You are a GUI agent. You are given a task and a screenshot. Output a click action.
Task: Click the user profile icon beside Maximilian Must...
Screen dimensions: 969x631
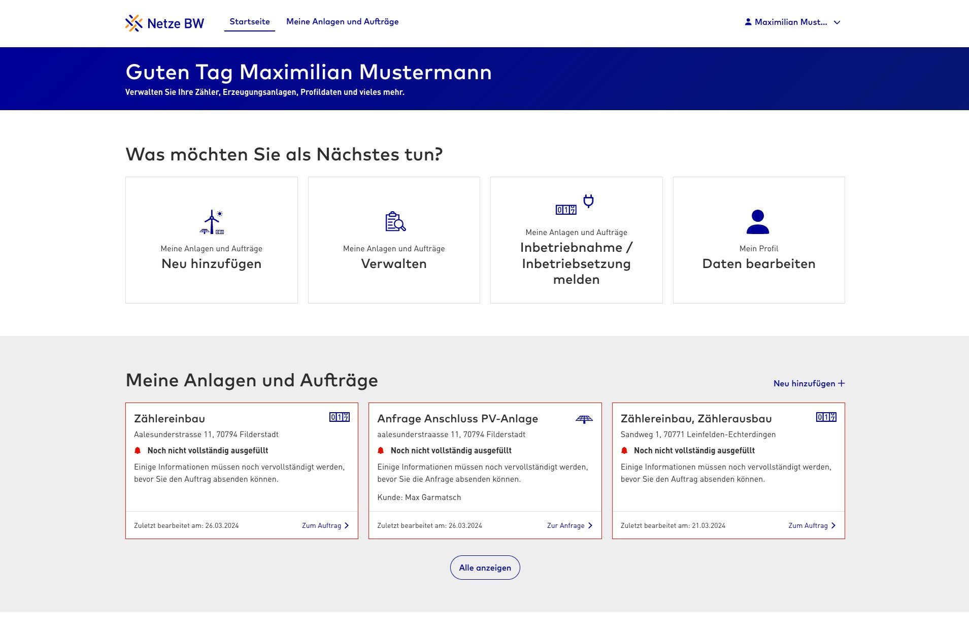coord(748,22)
